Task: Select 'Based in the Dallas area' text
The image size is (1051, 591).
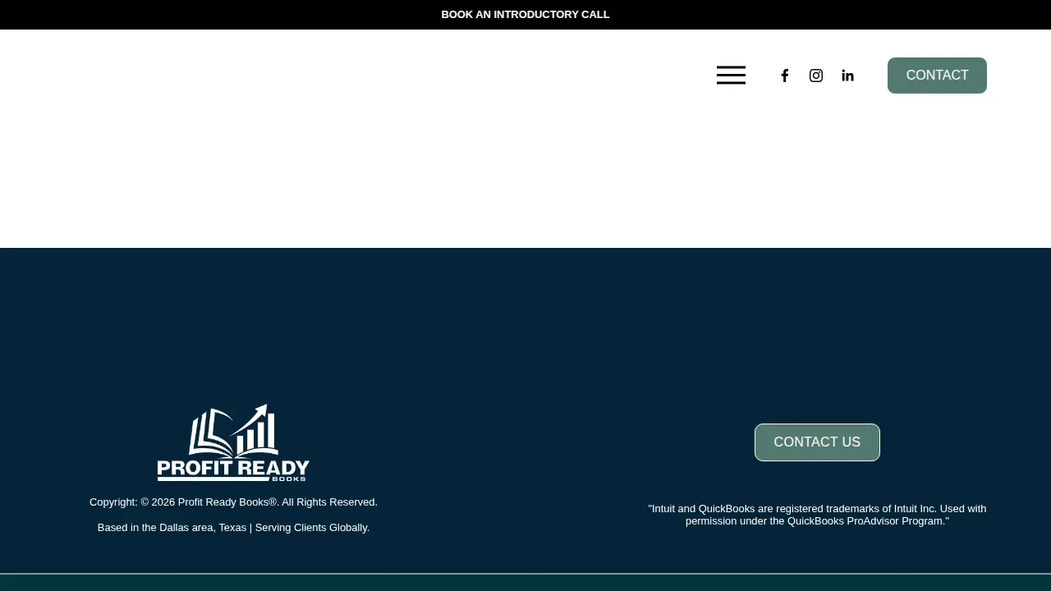Action: coord(233,528)
